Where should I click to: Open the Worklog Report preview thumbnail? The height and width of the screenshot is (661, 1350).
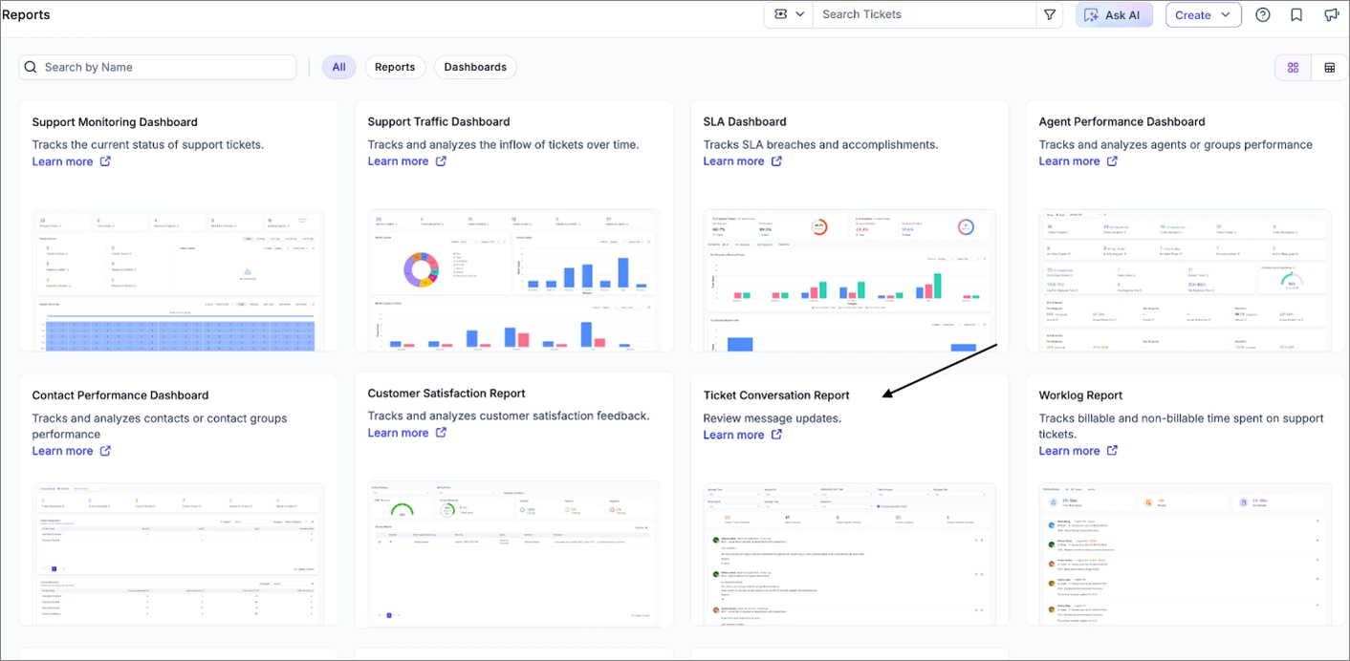pyautogui.click(x=1185, y=554)
